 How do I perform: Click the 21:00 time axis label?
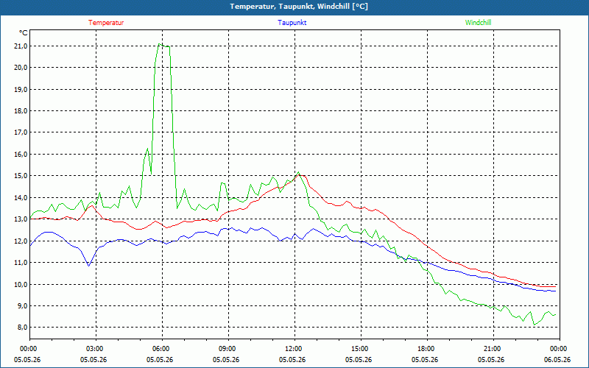coord(493,349)
